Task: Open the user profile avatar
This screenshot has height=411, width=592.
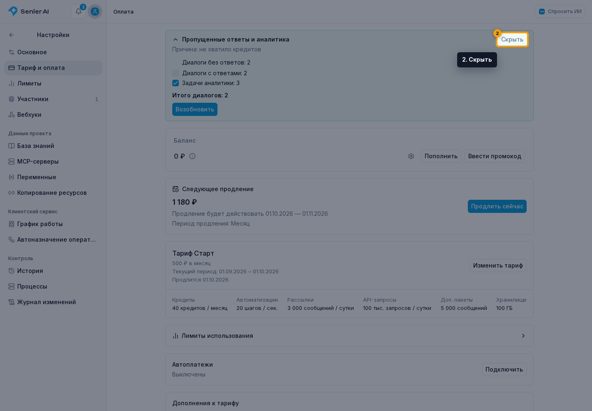Action: (95, 12)
